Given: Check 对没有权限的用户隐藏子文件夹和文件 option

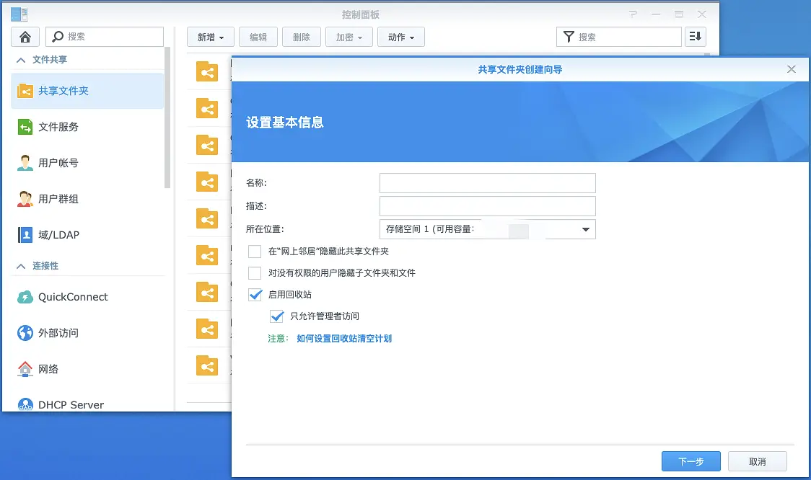Looking at the screenshot, I should [255, 273].
